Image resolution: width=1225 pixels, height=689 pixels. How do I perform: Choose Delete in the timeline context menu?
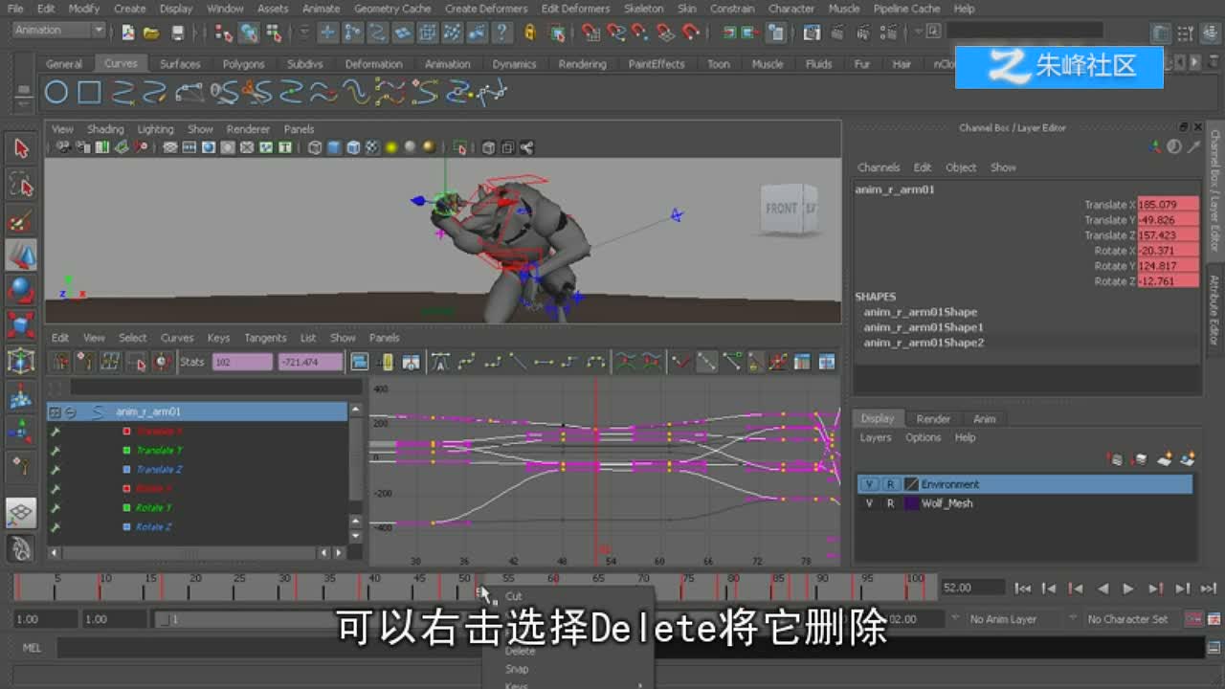[x=521, y=652]
